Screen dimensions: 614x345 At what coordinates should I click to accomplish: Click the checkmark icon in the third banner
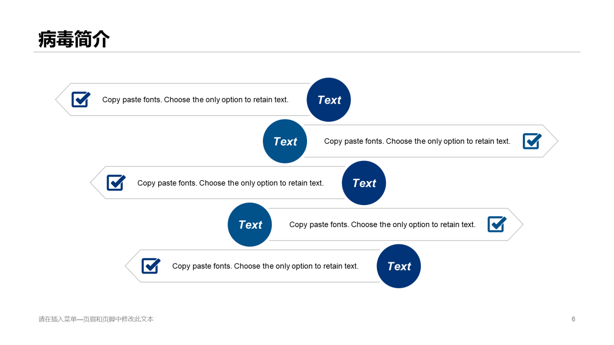116,183
